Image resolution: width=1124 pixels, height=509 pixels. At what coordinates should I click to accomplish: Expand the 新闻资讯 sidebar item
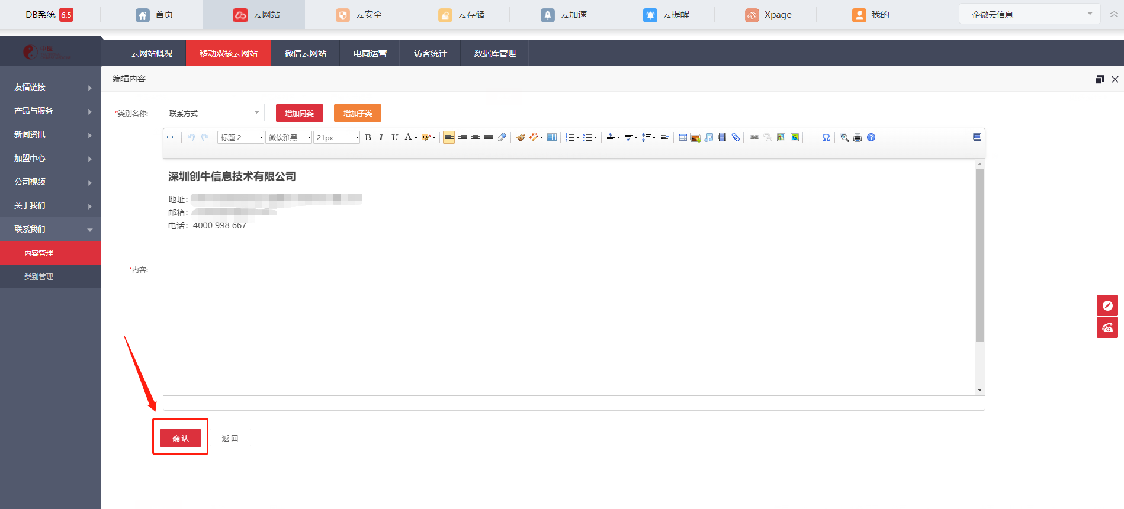[x=50, y=134]
